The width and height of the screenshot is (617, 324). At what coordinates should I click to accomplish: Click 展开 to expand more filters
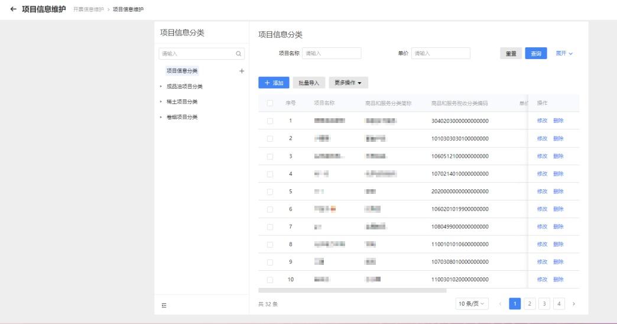coord(564,54)
